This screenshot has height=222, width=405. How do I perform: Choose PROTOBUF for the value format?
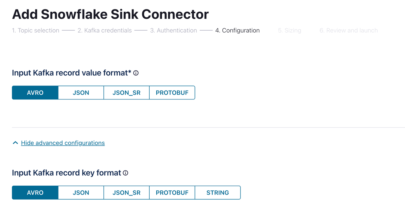[x=172, y=93]
